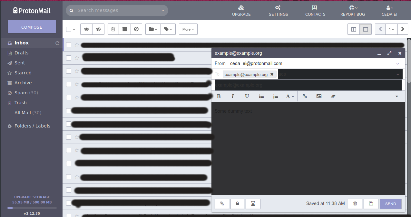Viewport: 411px width, 217px height.
Task: Open the CEDA EI account menu
Action: click(x=389, y=11)
